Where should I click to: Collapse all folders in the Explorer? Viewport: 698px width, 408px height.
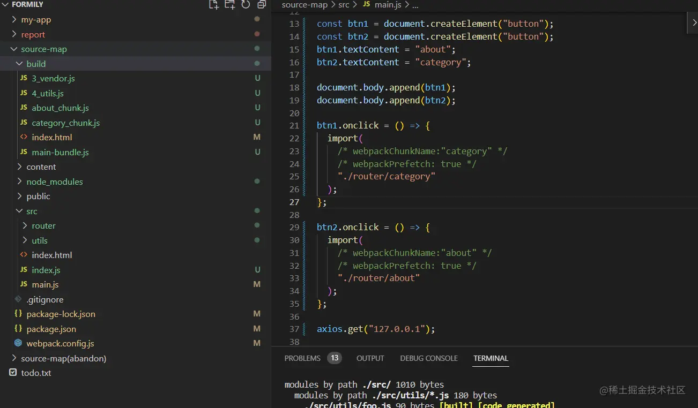pos(262,5)
